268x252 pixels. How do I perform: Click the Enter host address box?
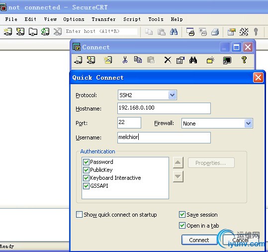(101, 31)
